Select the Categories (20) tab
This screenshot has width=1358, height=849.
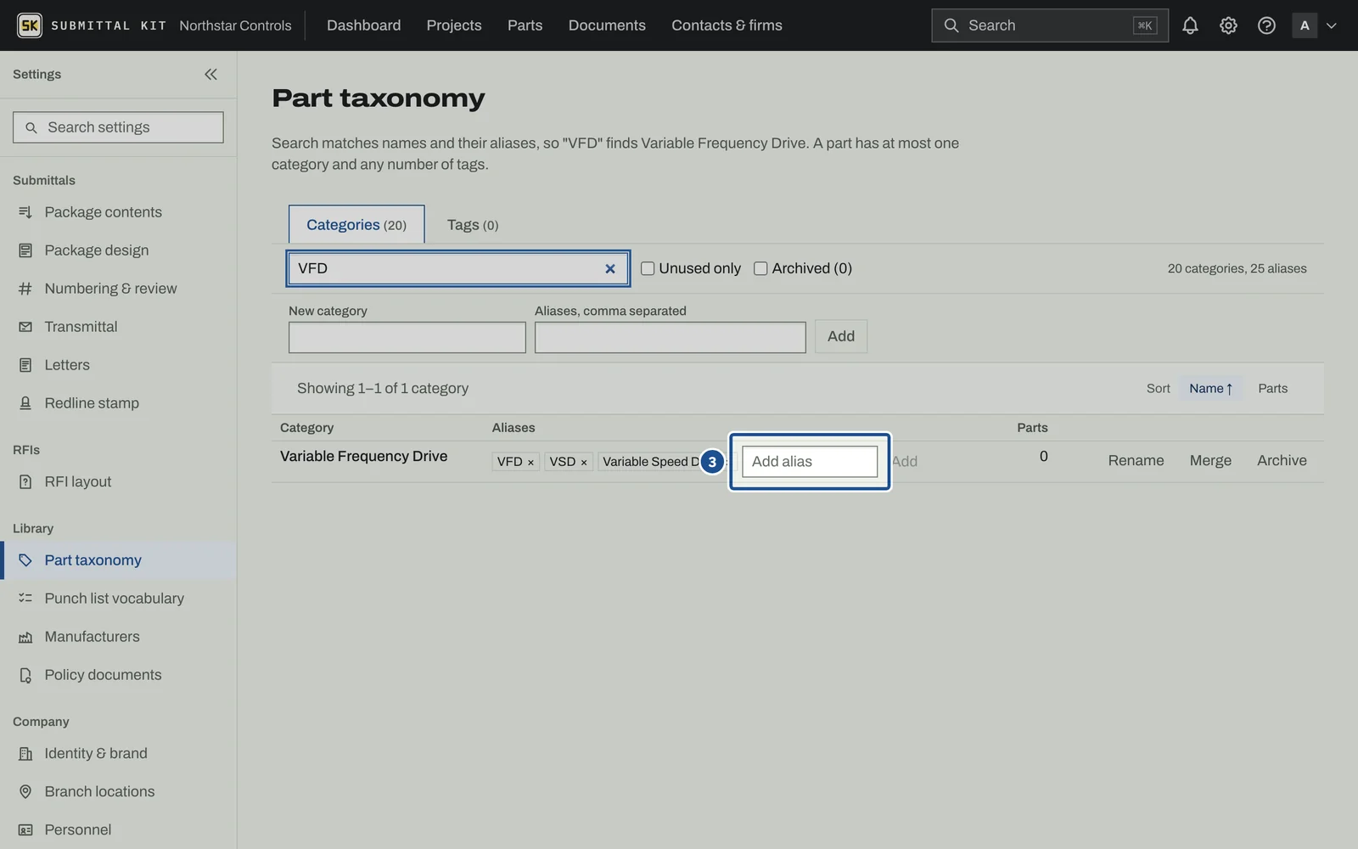click(356, 225)
